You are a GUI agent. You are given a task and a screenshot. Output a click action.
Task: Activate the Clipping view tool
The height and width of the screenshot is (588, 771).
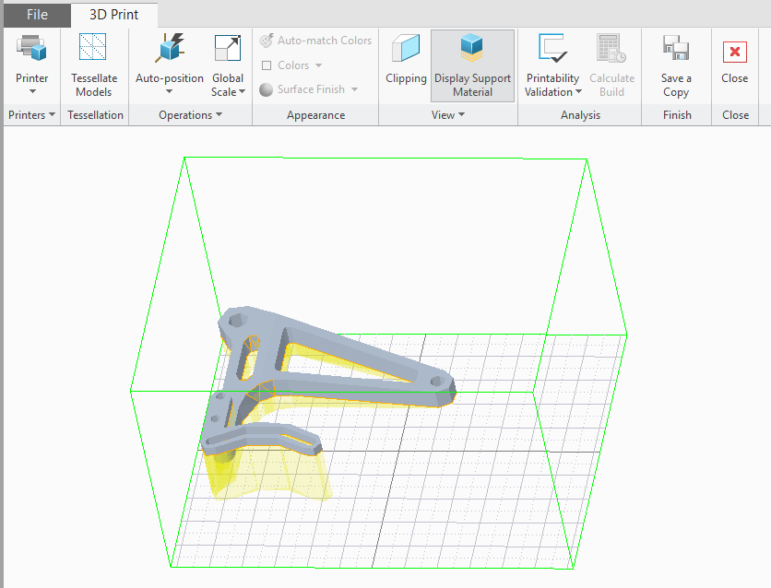406,50
